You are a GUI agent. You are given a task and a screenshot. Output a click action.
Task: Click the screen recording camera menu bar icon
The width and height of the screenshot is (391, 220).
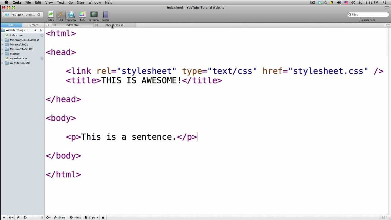tap(312, 2)
